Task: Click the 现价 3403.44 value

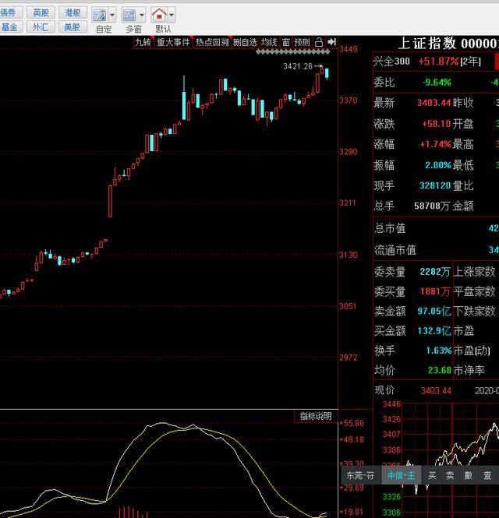Action: [x=436, y=391]
